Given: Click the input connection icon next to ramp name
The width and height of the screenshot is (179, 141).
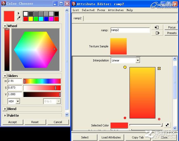Looking at the screenshot, I should 157,27.
